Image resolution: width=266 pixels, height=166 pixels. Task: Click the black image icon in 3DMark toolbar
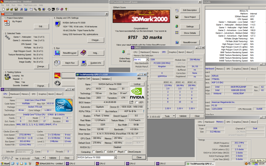[x=53, y=9]
